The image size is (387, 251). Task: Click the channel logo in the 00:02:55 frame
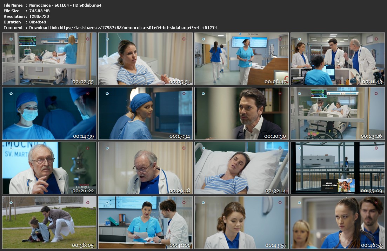tap(11, 39)
